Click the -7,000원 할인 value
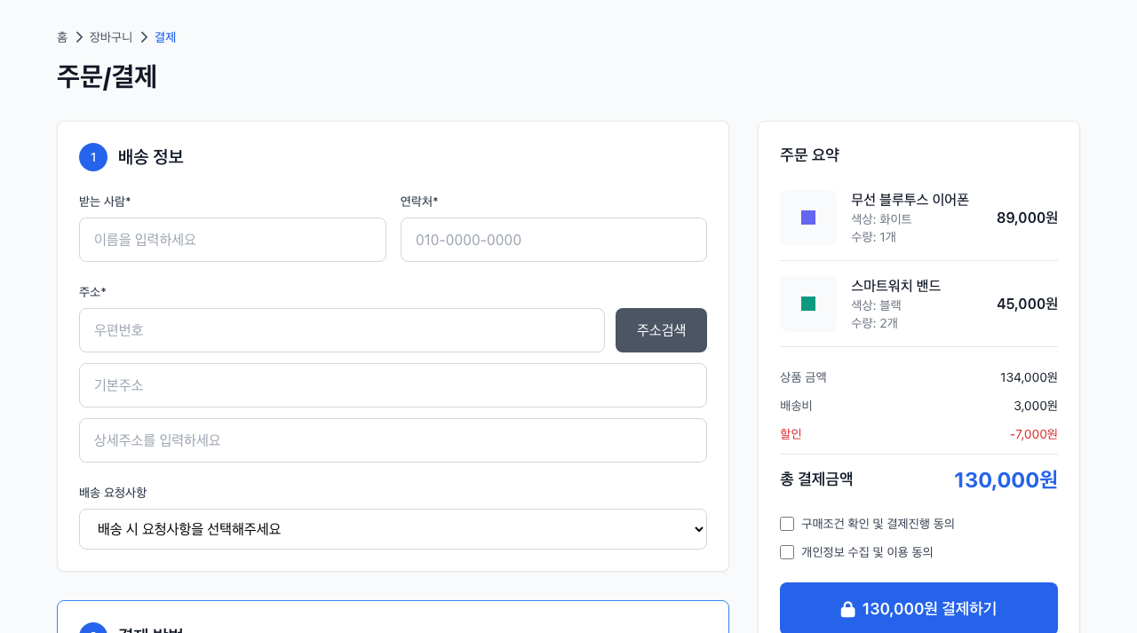1137x633 pixels. point(1034,434)
